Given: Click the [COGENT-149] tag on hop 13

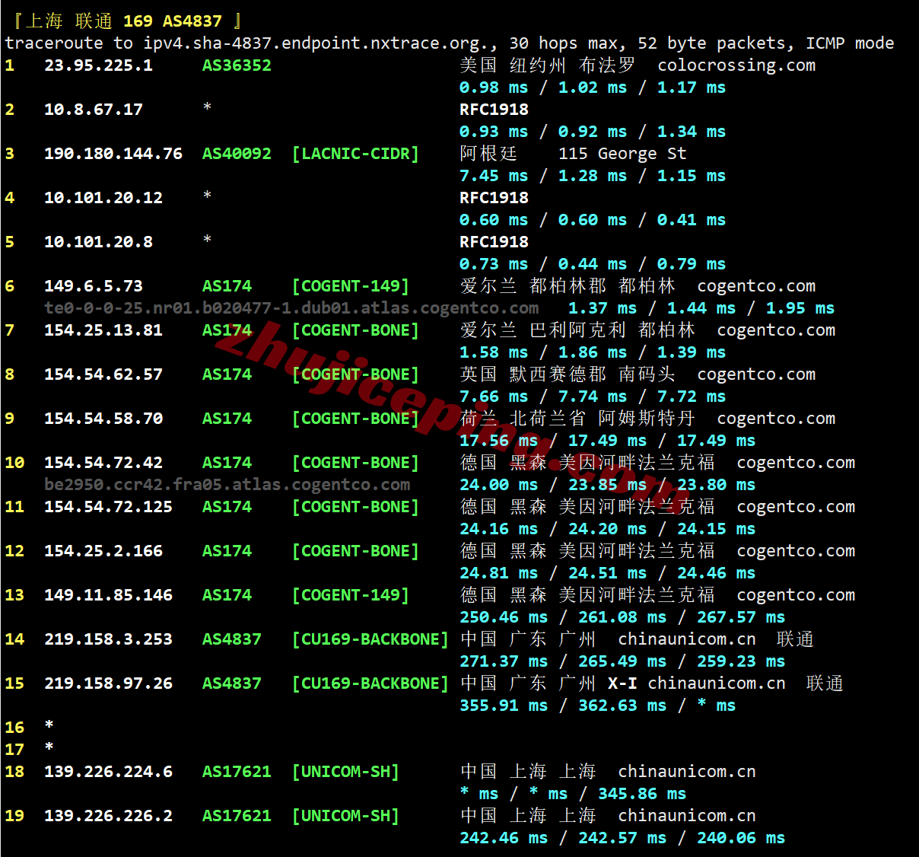Looking at the screenshot, I should (x=351, y=595).
